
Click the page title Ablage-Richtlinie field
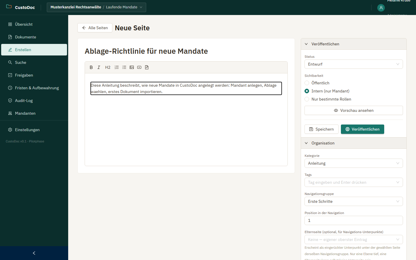coord(186,51)
